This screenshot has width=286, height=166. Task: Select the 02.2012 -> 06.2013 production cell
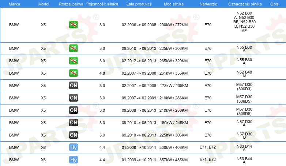[139, 61]
